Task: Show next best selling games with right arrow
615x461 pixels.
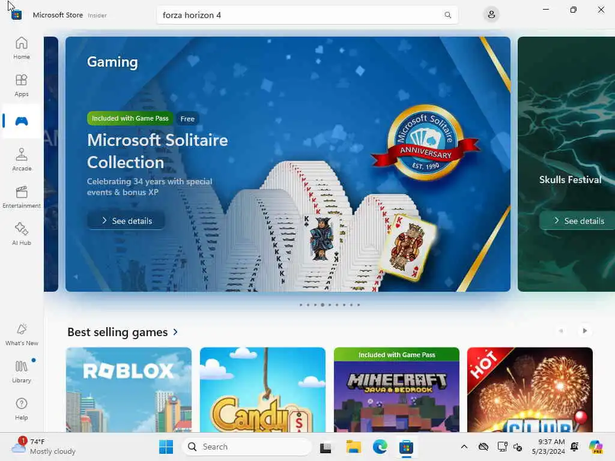Action: (x=584, y=331)
